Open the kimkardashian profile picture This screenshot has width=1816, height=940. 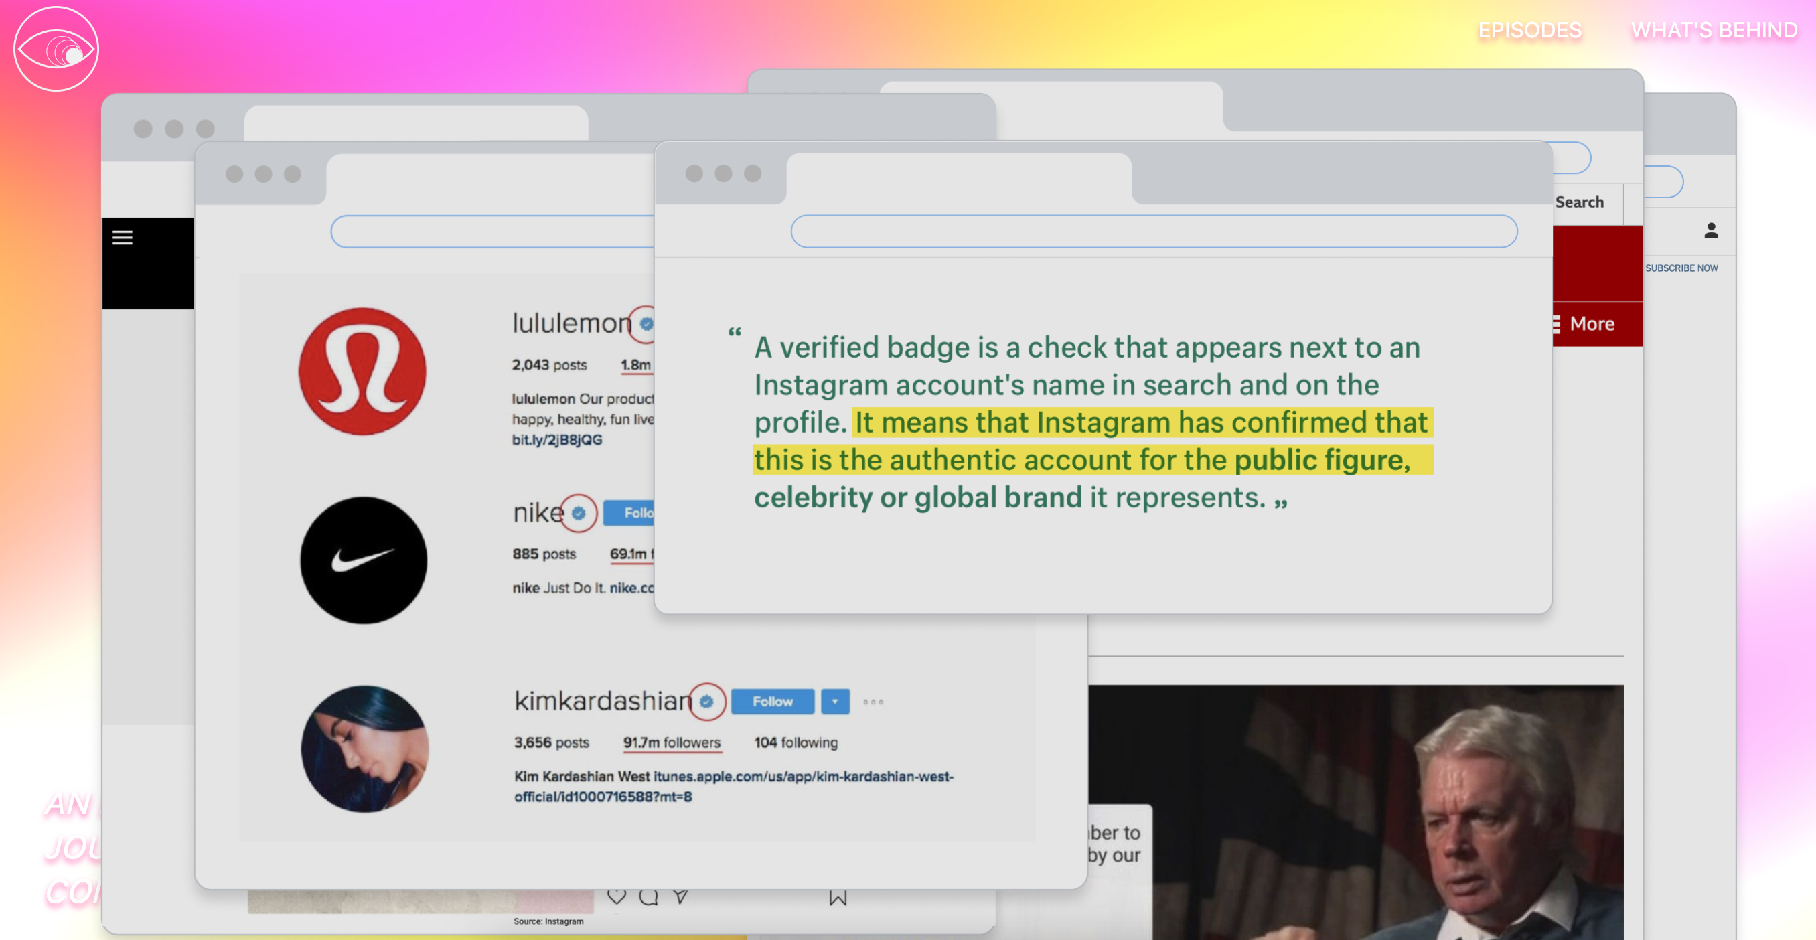[x=364, y=749]
